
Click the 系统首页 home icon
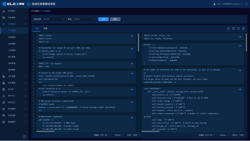4,11
